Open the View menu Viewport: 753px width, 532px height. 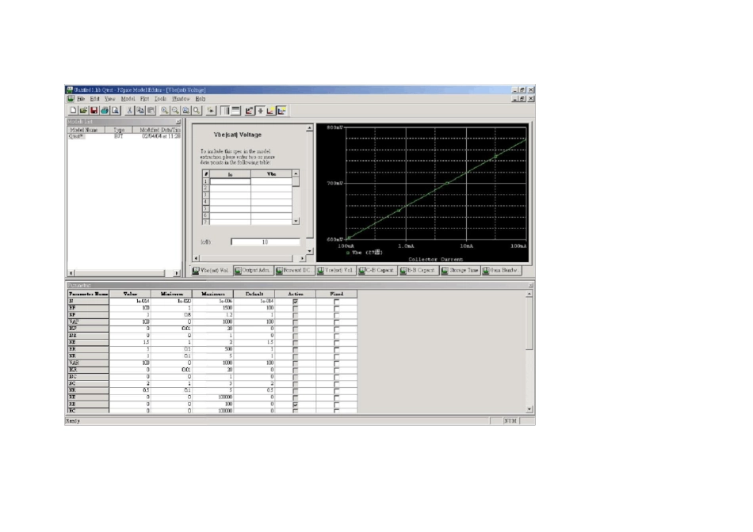click(110, 99)
